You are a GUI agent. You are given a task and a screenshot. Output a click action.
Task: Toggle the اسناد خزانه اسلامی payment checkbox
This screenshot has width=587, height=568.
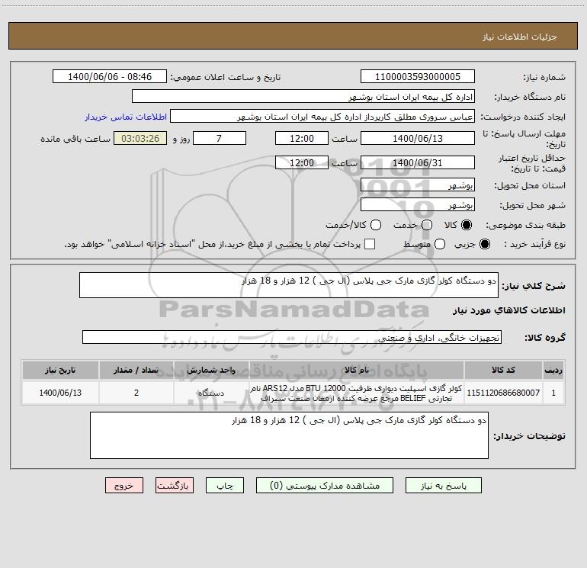(370, 244)
